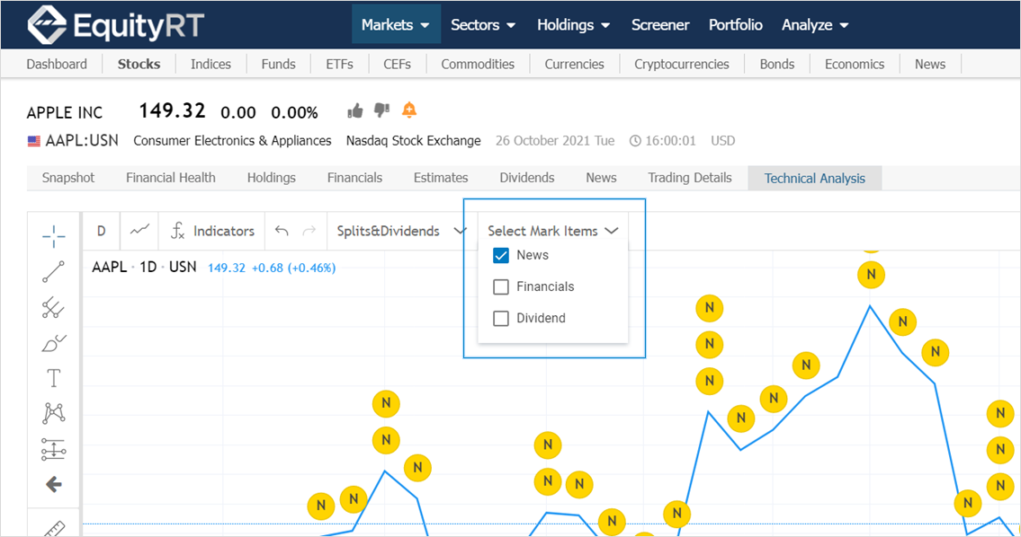Open the Indicators panel
The image size is (1021, 537).
[212, 231]
